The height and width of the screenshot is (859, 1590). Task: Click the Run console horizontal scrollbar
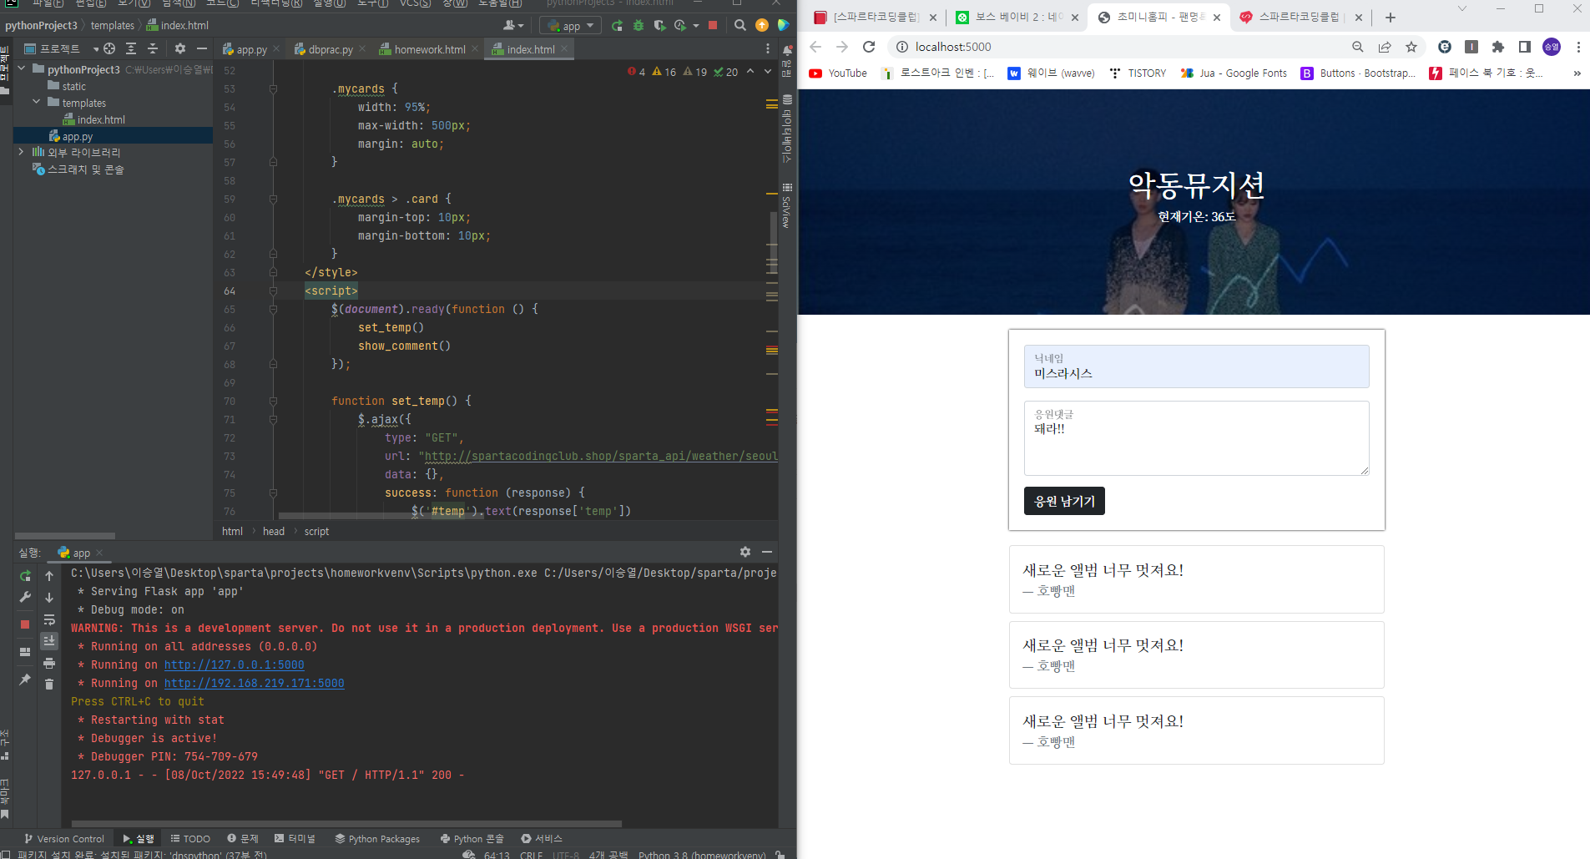[x=346, y=823]
